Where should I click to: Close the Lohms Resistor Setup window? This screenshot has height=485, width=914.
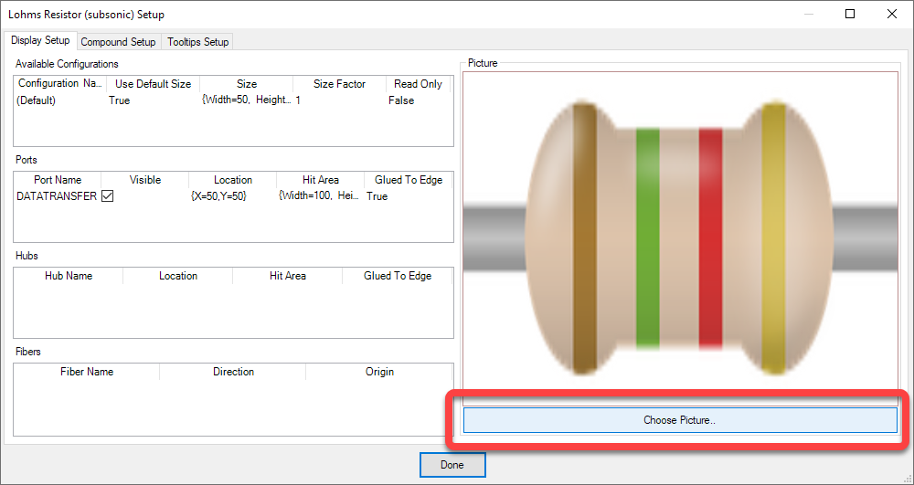[892, 15]
